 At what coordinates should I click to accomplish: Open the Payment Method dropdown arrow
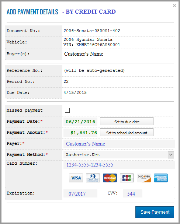pos(171,155)
